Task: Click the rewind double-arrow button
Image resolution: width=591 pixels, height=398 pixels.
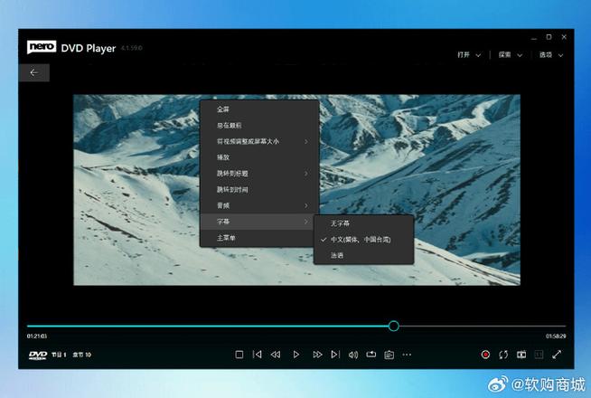Action: (276, 355)
